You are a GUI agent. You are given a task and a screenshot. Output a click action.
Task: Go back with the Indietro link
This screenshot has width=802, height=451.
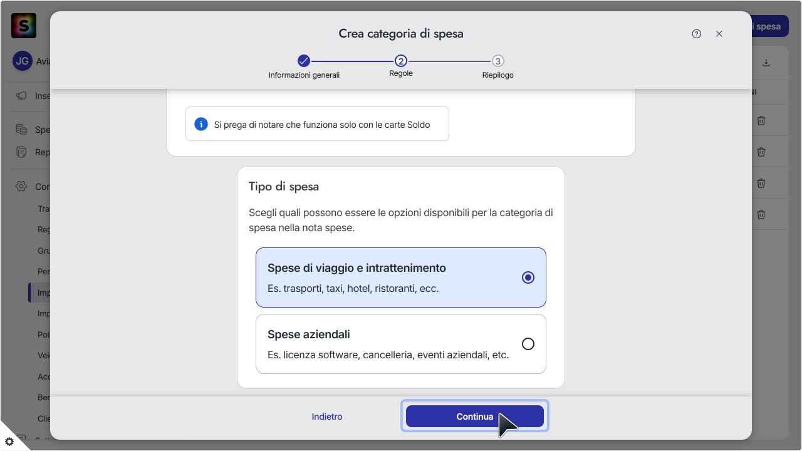327,417
